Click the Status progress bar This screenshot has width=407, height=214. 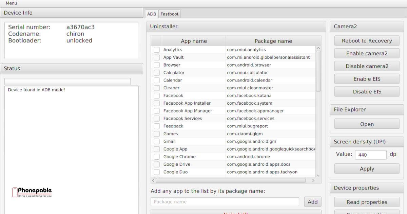coord(67,82)
